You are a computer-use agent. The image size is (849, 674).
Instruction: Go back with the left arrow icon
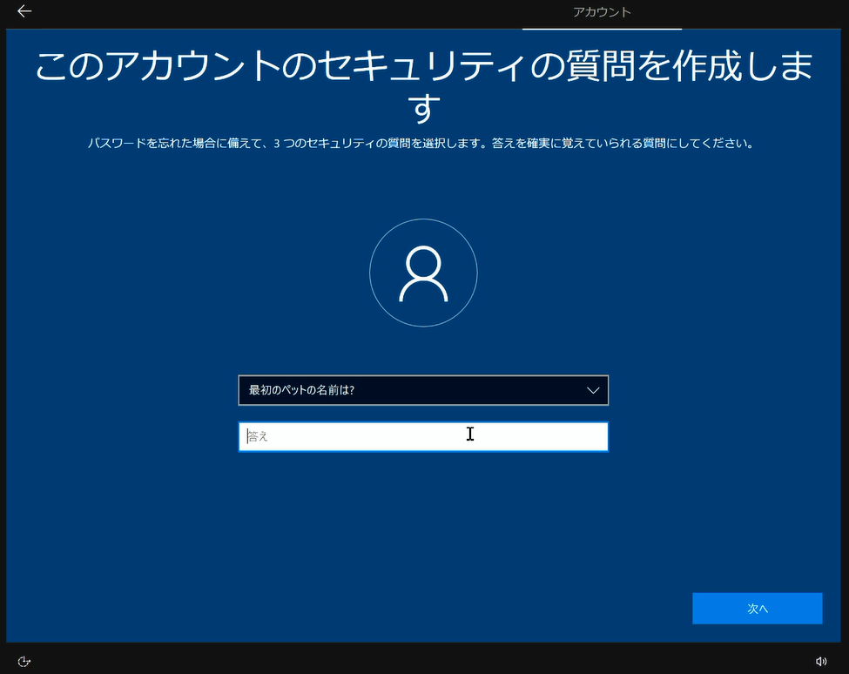coord(24,11)
